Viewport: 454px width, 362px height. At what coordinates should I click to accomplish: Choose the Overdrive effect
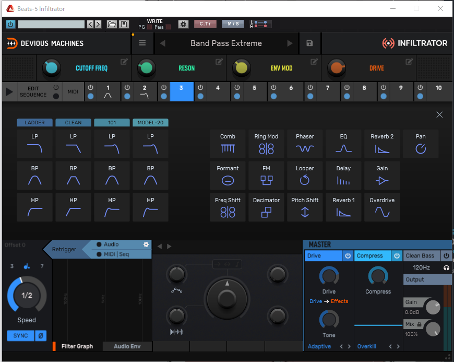point(382,207)
